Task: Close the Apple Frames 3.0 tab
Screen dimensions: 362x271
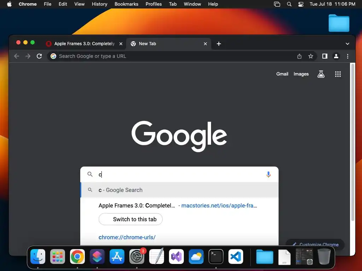Action: (x=121, y=44)
